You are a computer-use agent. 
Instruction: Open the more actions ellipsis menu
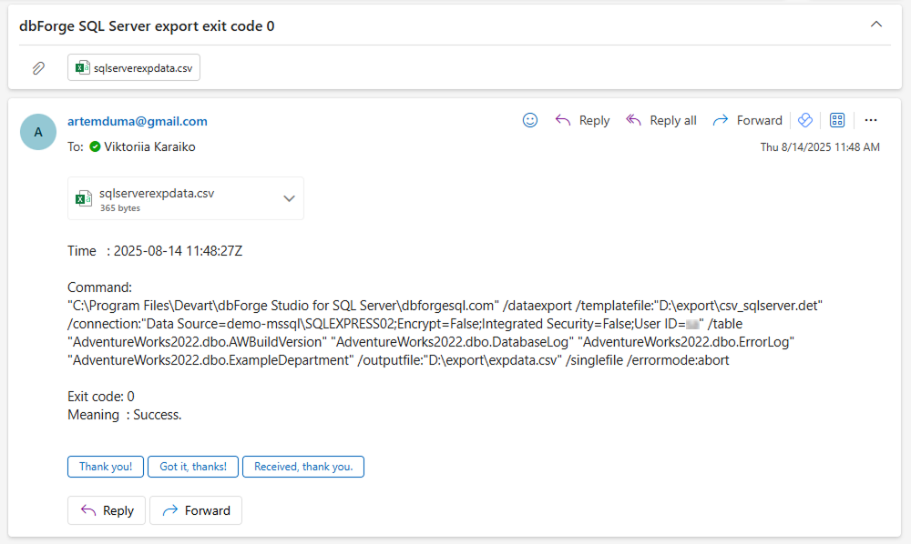[x=870, y=119]
